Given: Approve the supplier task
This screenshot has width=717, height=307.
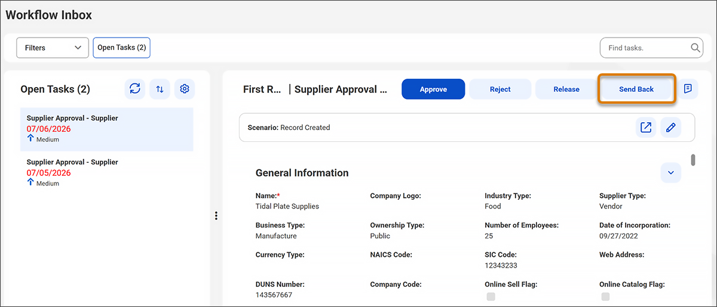Looking at the screenshot, I should pyautogui.click(x=433, y=89).
